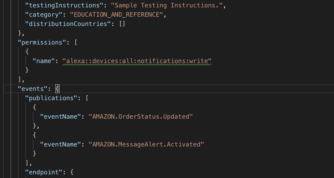Viewport: 334px width, 178px height.
Task: Click the opening brace after "events"
Action: point(57,89)
